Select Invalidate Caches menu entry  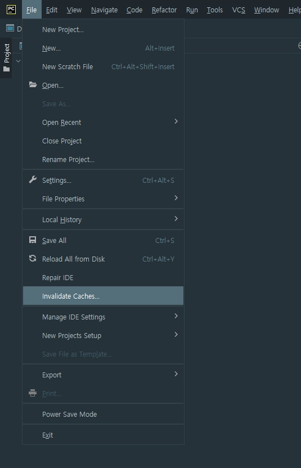(103, 296)
